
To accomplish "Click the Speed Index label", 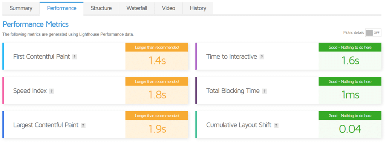I will pos(30,91).
